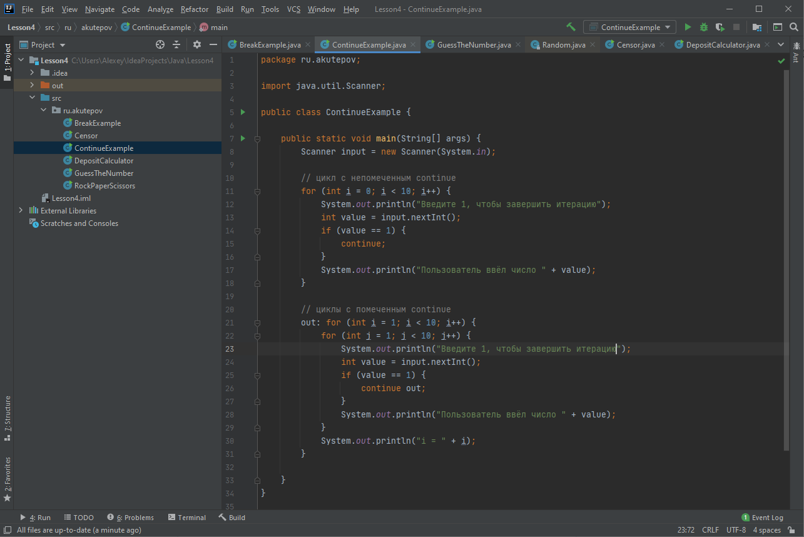Click Search Everywhere magnifier icon
Viewport: 804px width, 537px height.
(794, 27)
